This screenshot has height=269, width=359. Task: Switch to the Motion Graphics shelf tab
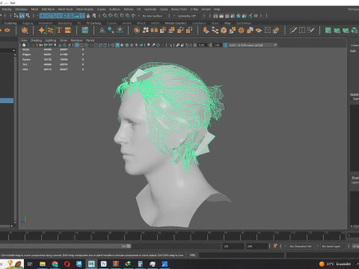click(x=176, y=23)
